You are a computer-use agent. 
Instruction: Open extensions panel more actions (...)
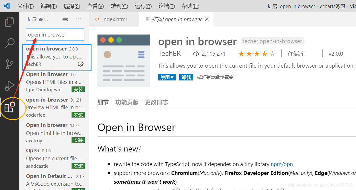(x=79, y=19)
